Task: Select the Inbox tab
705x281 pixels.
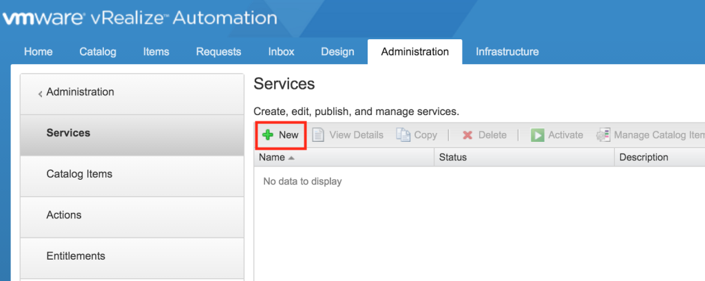Action: pyautogui.click(x=281, y=52)
